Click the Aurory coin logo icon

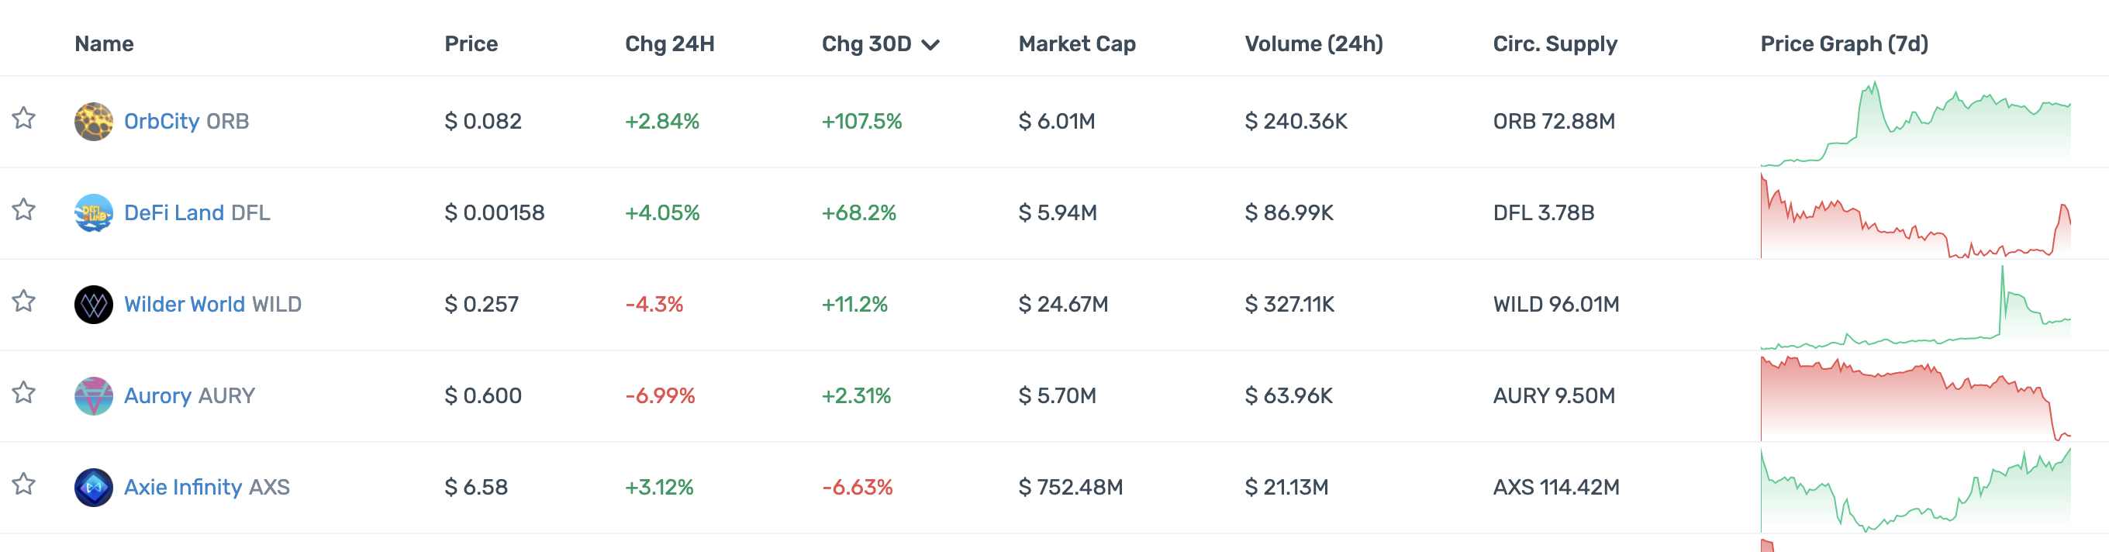click(93, 395)
